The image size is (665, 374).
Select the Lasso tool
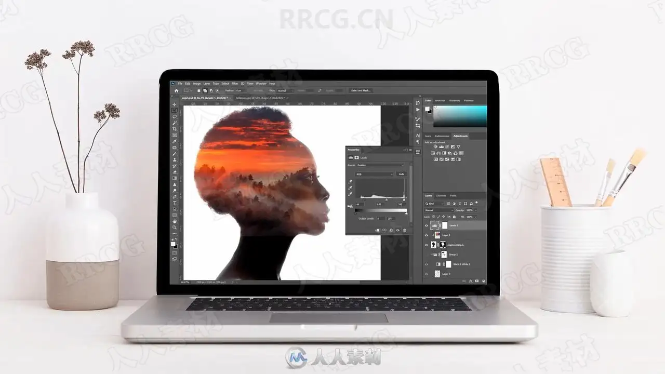pos(175,116)
